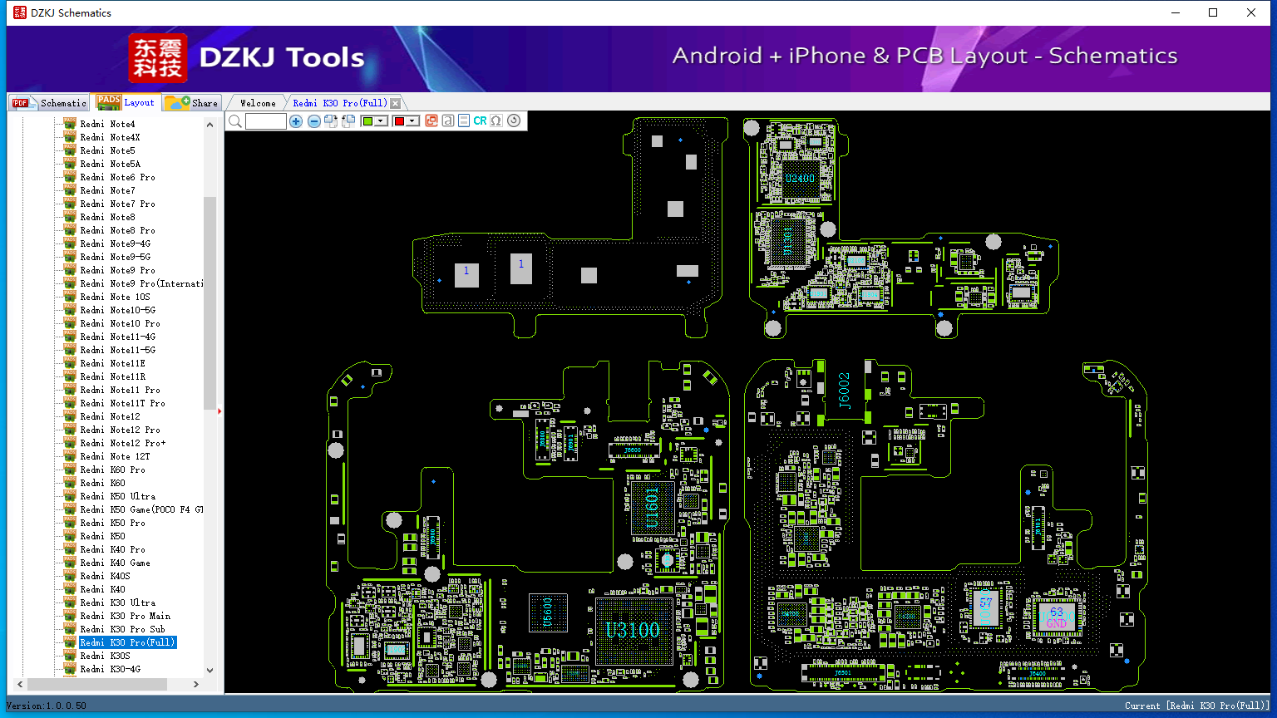Choose the Redmi Note11E entry
1277x718 pixels.
coord(112,363)
